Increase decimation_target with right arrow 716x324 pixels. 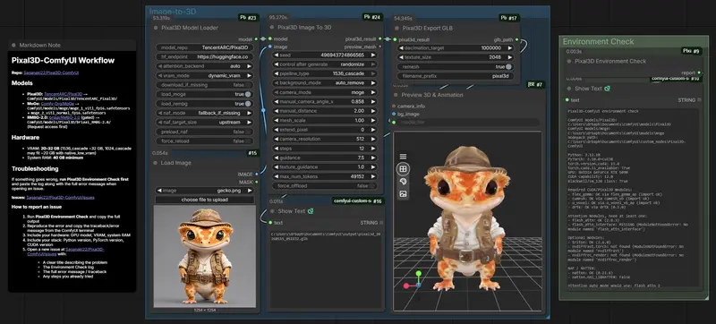click(x=510, y=48)
